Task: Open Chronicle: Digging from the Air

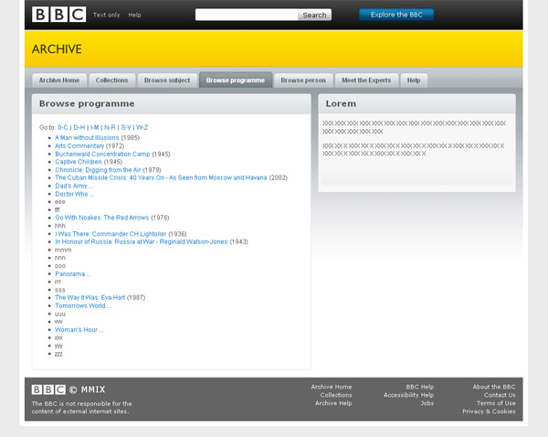Action: point(98,170)
